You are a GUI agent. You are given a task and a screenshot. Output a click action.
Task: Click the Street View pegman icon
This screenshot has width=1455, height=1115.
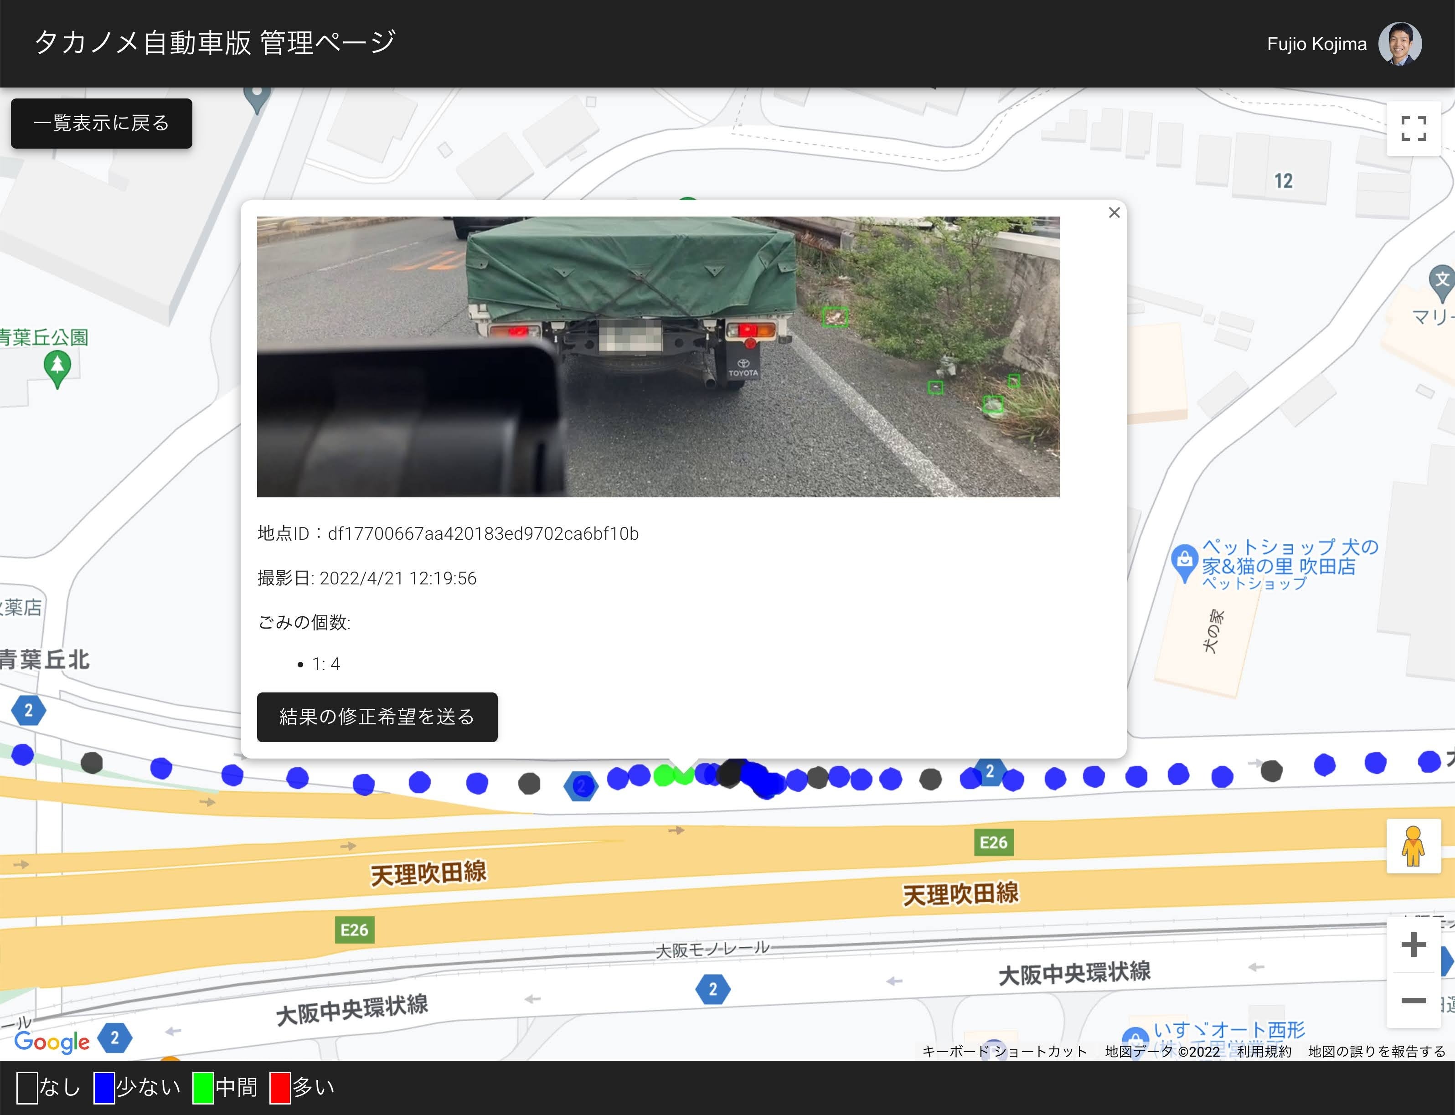[x=1413, y=846]
